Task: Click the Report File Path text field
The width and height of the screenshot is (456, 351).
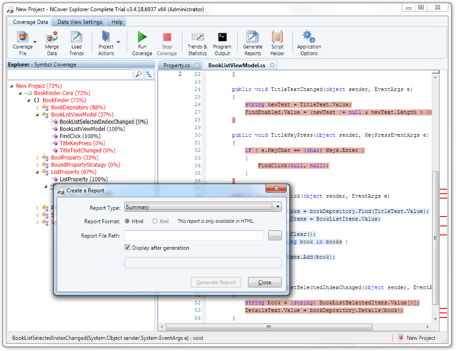Action: pos(194,236)
